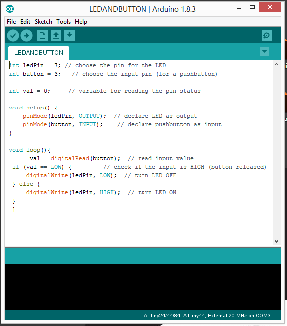Screen dimensions: 287x326
Task: Click the editor scrollbar down arrow
Action: click(x=276, y=241)
